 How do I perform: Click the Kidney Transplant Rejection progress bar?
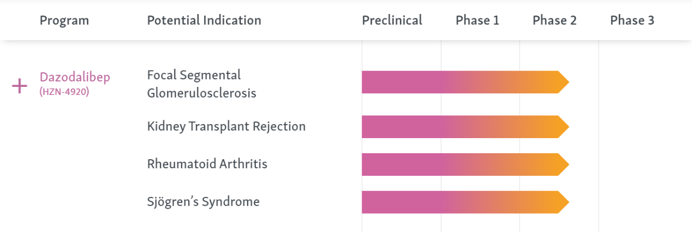pos(460,127)
